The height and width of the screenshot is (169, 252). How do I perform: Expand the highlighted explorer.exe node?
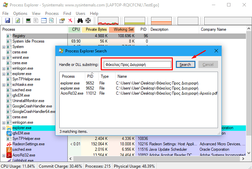4,128
